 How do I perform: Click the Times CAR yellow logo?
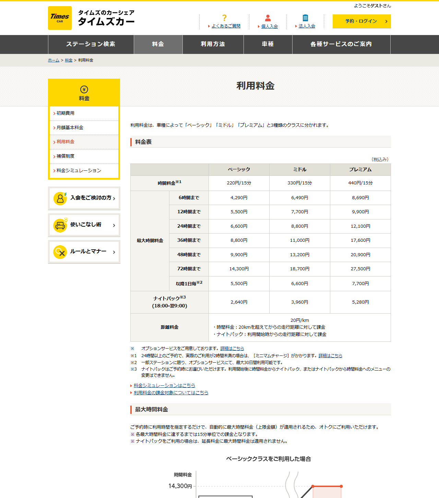[x=60, y=18]
